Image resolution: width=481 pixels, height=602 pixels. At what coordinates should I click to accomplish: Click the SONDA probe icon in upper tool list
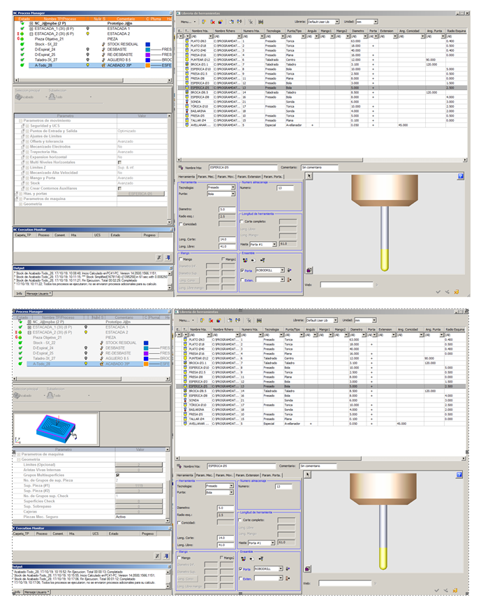[x=187, y=102]
